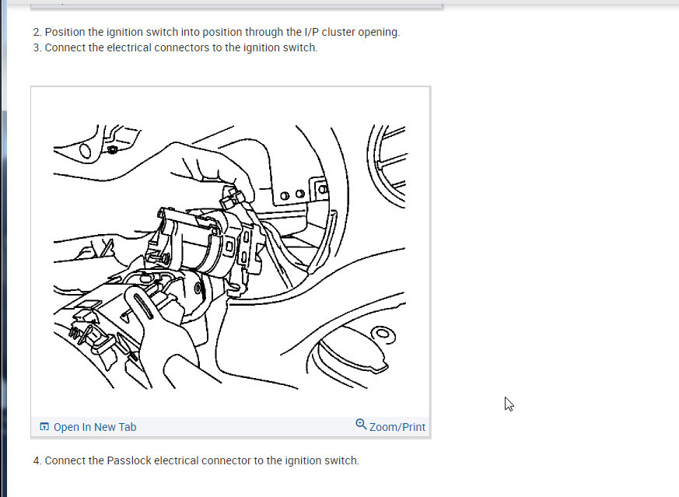Click the Zoom/Print link

pyautogui.click(x=397, y=427)
